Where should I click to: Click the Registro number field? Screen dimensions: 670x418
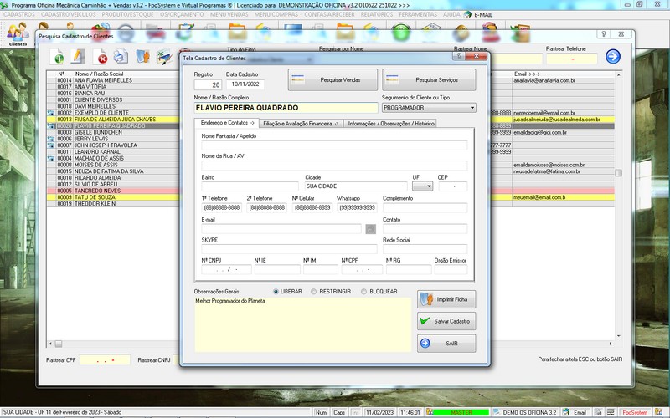click(x=208, y=85)
